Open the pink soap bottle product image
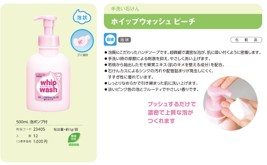Screen dimensions: 267x165 [x=48, y=63]
